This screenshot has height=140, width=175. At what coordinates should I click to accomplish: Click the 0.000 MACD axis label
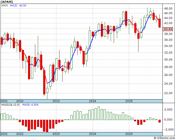tap(168, 119)
